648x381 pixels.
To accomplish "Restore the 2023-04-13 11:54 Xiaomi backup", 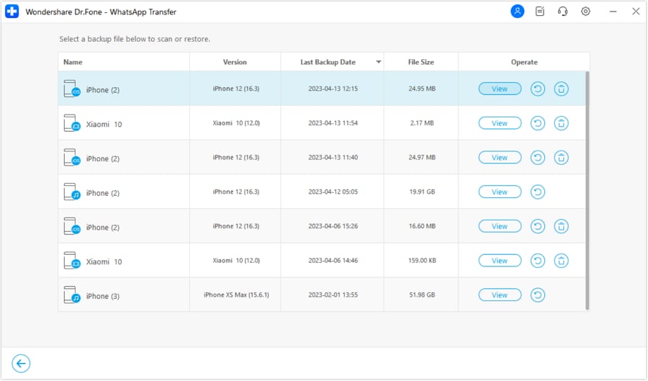I will click(x=537, y=123).
